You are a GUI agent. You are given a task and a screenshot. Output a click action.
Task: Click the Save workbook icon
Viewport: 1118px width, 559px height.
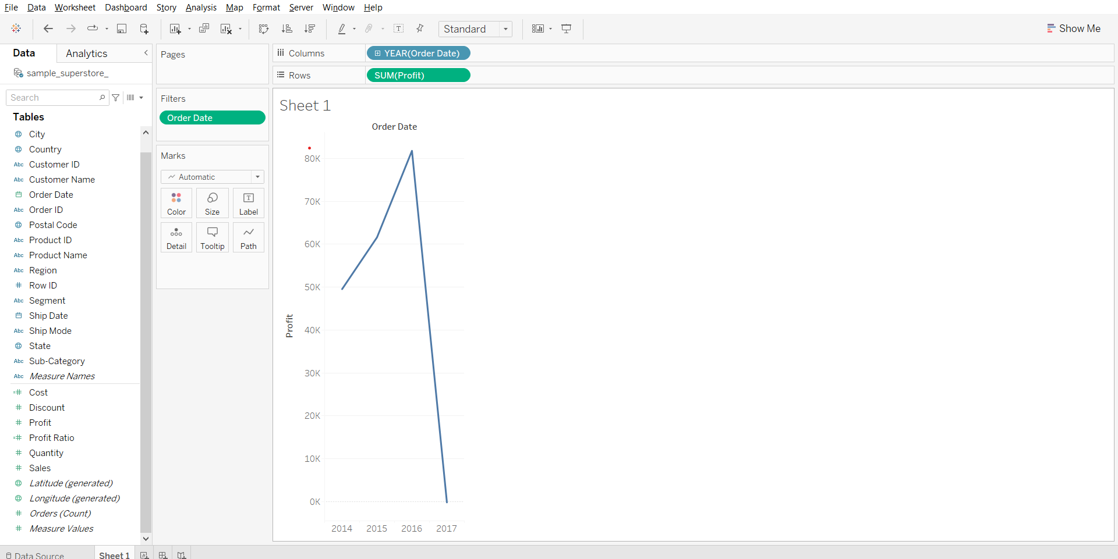122,29
